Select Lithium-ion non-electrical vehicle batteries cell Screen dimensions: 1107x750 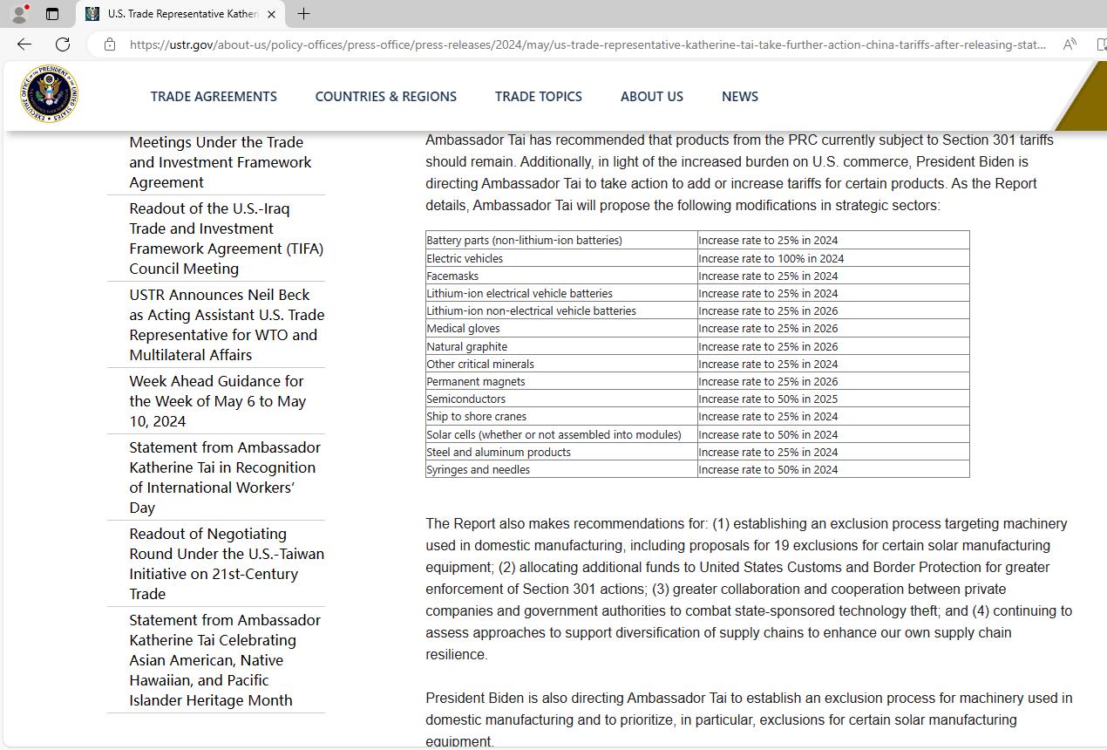pos(561,310)
